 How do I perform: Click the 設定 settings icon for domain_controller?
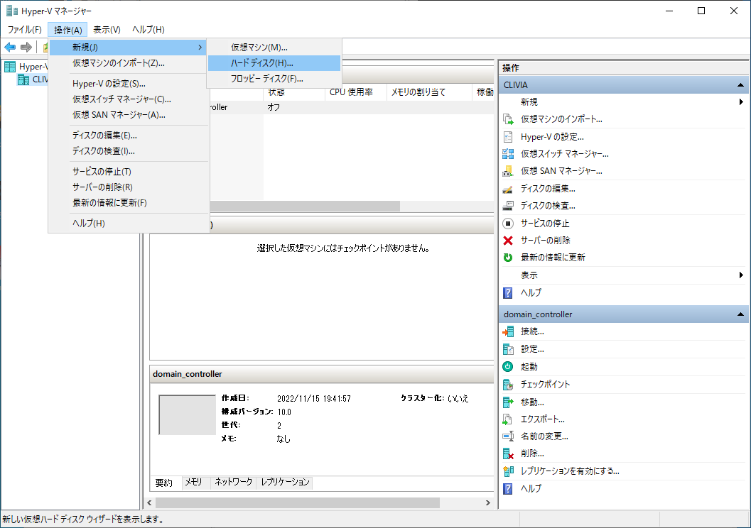click(508, 349)
